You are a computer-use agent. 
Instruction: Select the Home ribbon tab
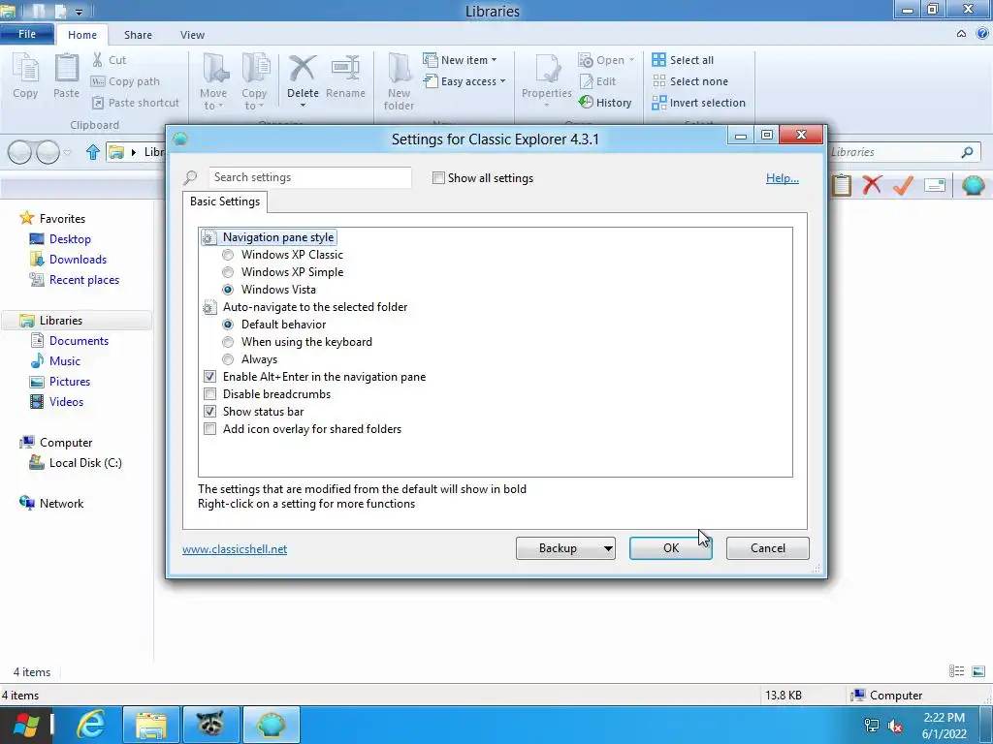tap(82, 35)
